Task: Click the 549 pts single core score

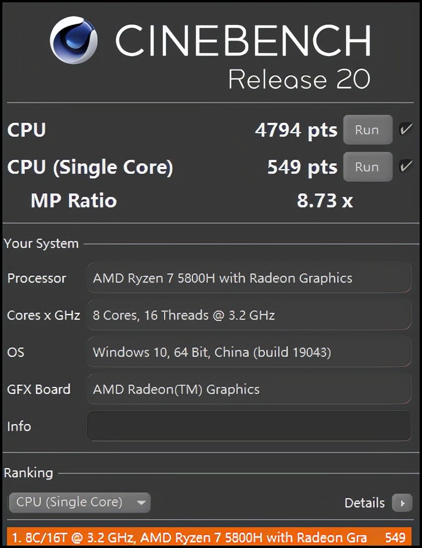Action: [302, 167]
